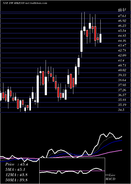
Task: Click the Price : 45.4 readout
Action: click(17, 164)
